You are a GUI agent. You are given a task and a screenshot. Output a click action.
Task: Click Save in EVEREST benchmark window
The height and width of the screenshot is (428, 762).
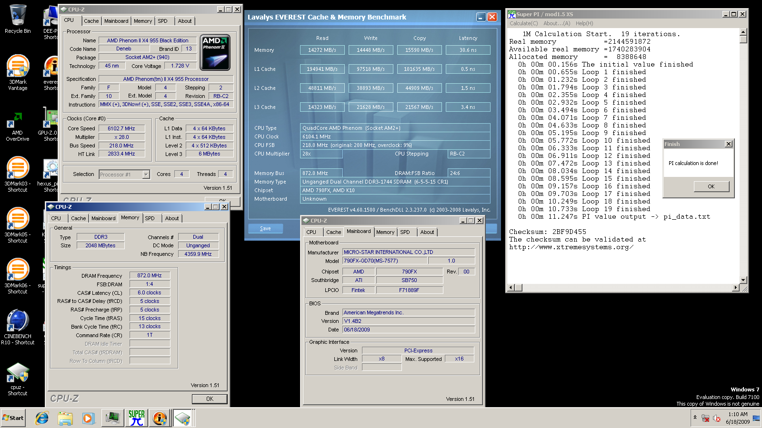point(265,228)
